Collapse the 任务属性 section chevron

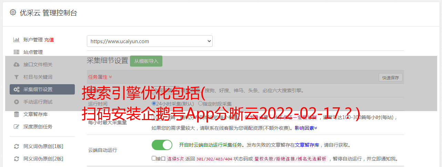pos(110,77)
